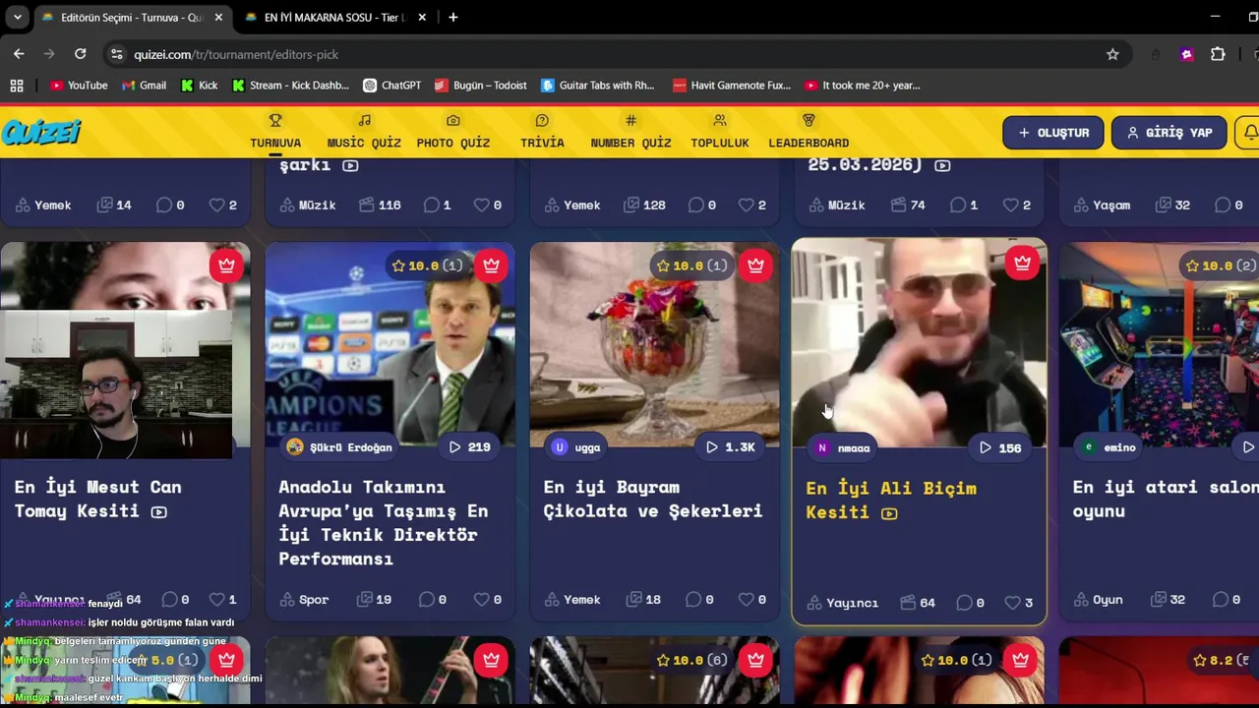This screenshot has height=708, width=1259.
Task: Click the 10.0 rating star on Şükrü Erdoğan card
Action: click(x=398, y=265)
